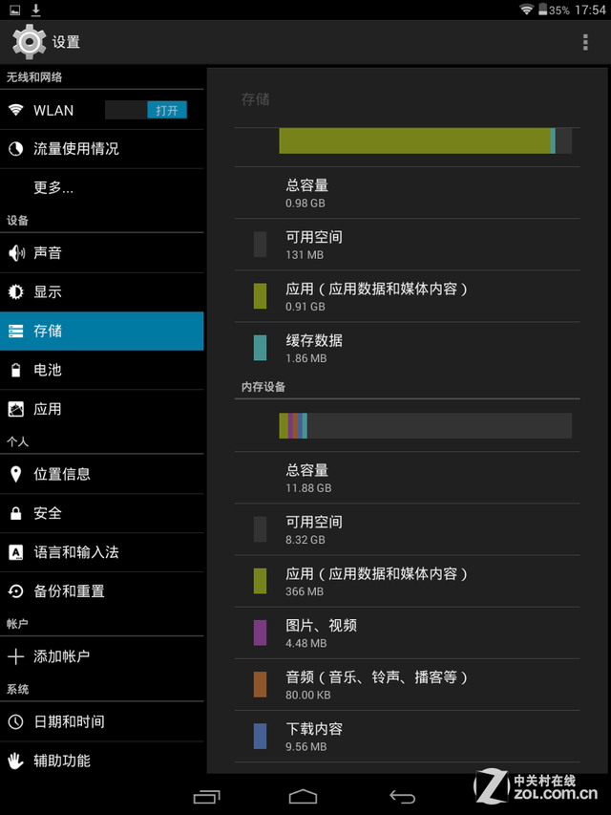Tap the backup and reset icon
Screen dimensions: 611x815
[x=16, y=591]
